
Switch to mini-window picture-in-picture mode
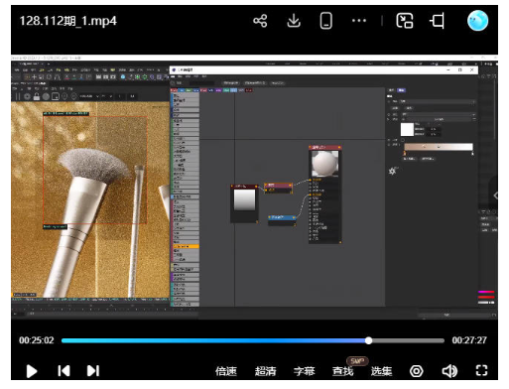click(x=405, y=21)
